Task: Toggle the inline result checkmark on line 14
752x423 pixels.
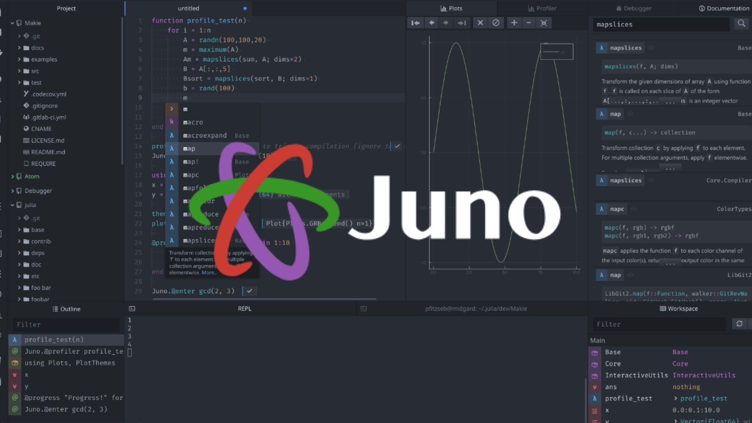Action: click(x=398, y=146)
